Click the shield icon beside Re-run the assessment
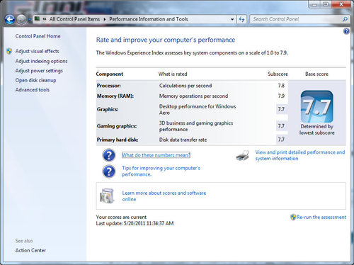The image size is (354, 265). coord(293,217)
